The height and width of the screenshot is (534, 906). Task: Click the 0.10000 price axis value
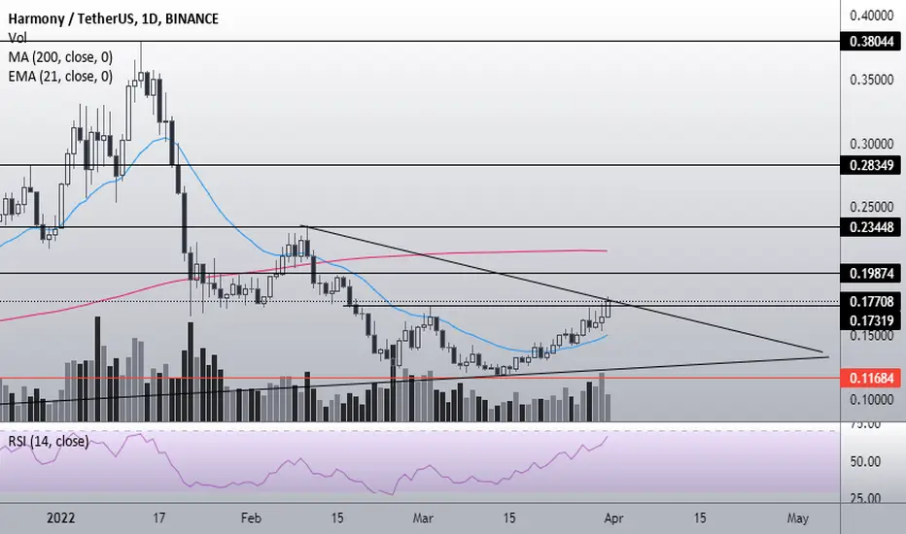tap(871, 399)
